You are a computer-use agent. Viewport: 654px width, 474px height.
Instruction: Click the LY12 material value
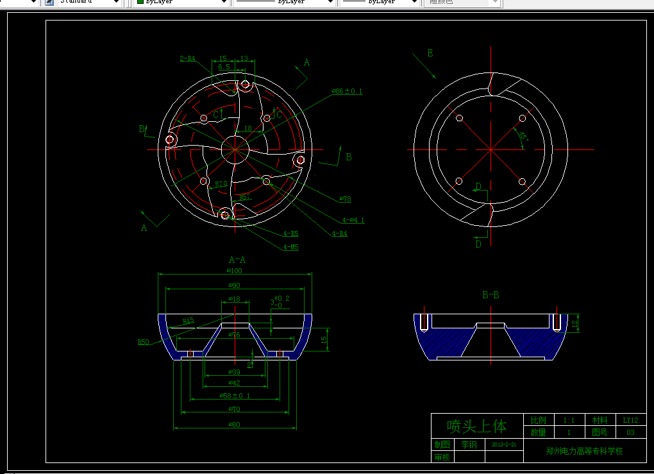tap(630, 420)
